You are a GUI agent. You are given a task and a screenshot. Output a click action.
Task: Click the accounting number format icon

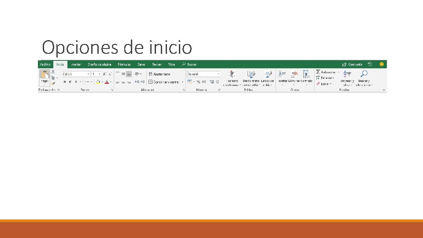190,82
